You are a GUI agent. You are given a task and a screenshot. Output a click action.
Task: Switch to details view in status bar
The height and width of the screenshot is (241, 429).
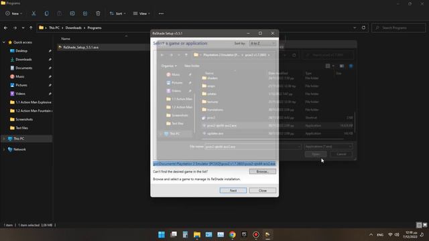coord(419,225)
